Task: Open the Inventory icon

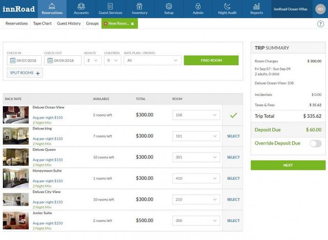Action: [x=140, y=6]
